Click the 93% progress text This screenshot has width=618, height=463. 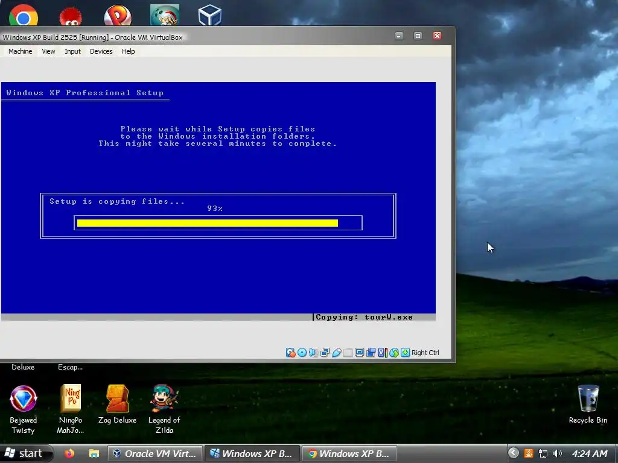215,209
